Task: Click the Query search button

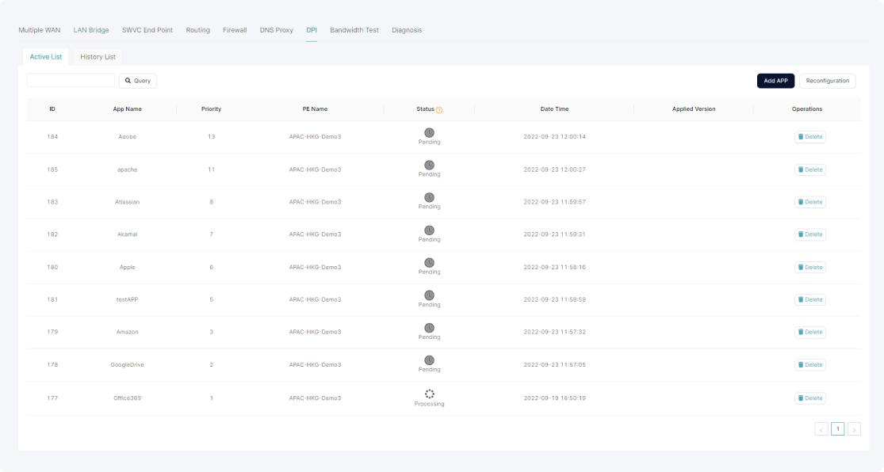Action: [138, 81]
